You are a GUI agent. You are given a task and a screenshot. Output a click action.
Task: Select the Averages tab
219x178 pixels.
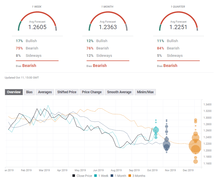point(45,92)
